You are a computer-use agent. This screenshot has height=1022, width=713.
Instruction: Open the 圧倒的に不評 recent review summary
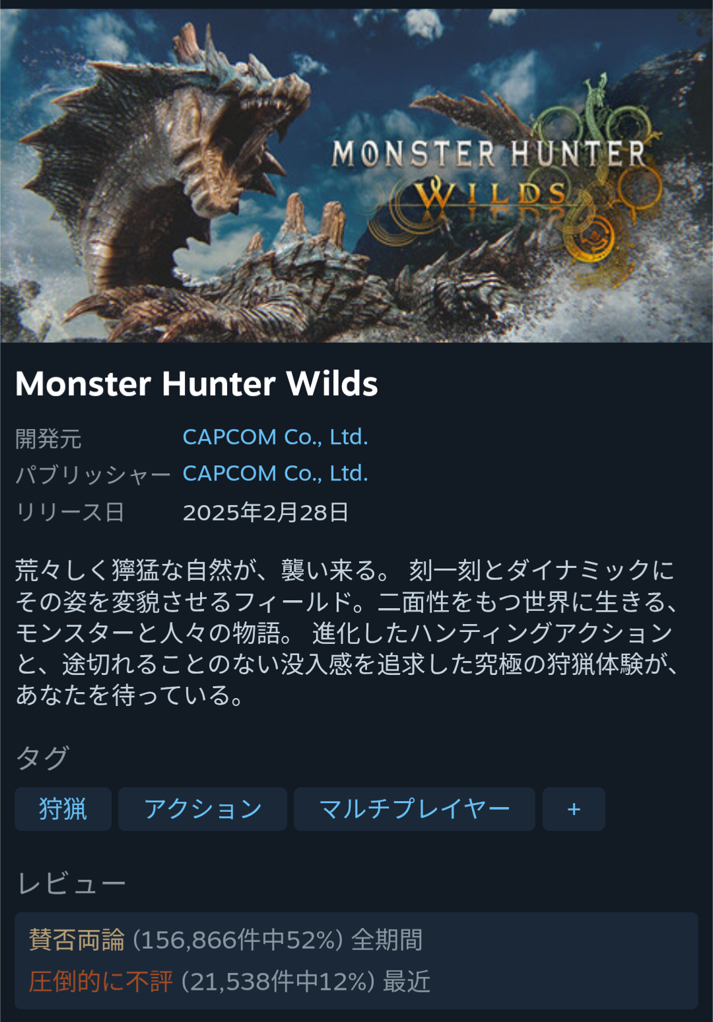(x=230, y=982)
